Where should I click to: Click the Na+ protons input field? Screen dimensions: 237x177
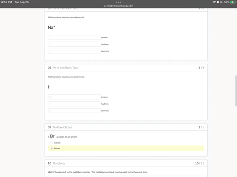click(74, 37)
